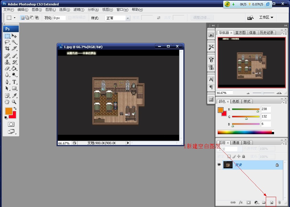Screen dimensions: 290x207
Task: Open the marquee tool preset picker arrow
Action: pos(14,18)
